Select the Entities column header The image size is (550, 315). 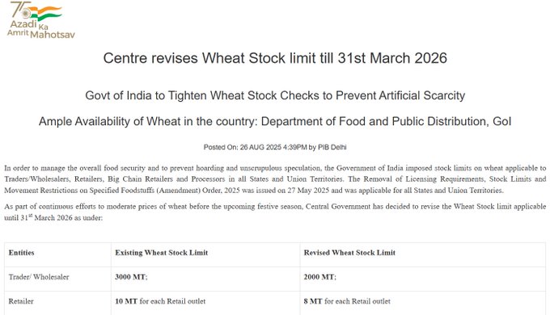click(21, 253)
